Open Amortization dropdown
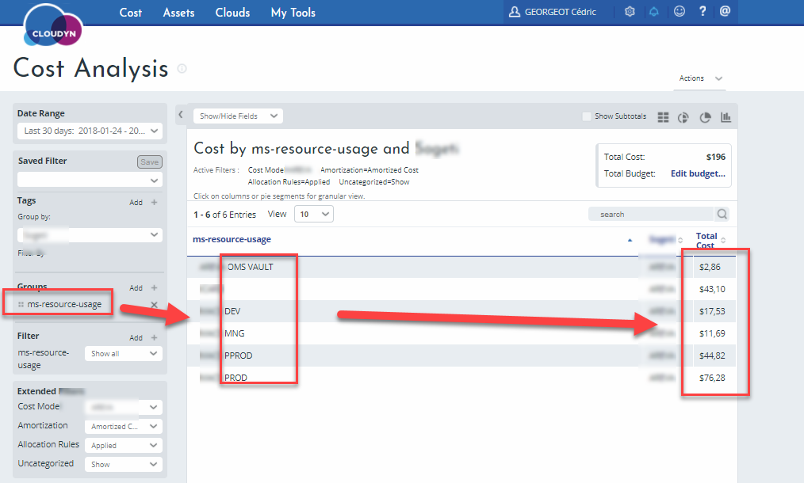The image size is (804, 483). tap(124, 426)
